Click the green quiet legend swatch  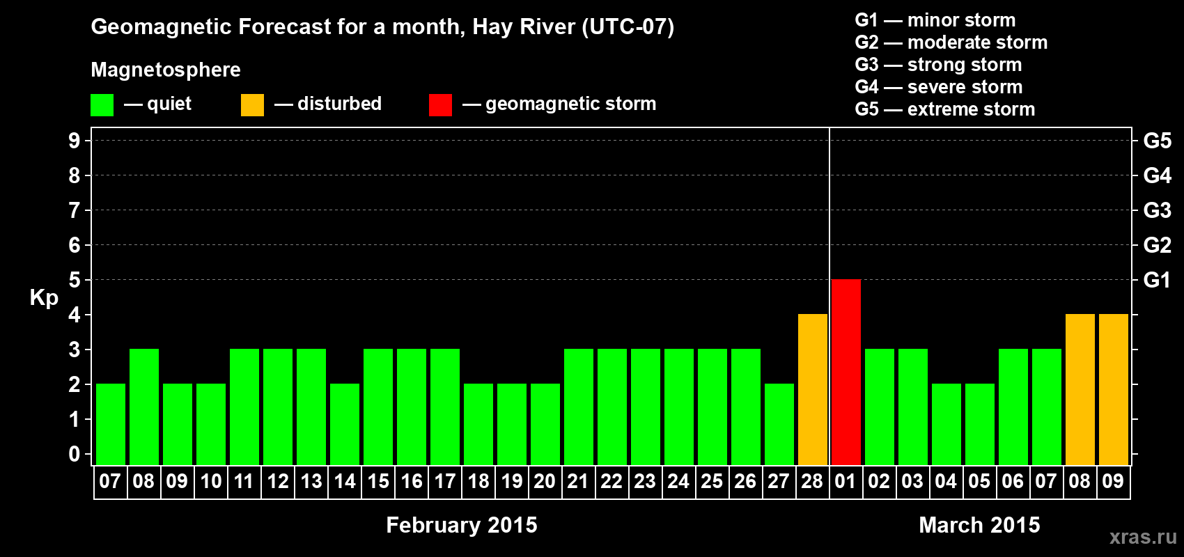point(102,105)
